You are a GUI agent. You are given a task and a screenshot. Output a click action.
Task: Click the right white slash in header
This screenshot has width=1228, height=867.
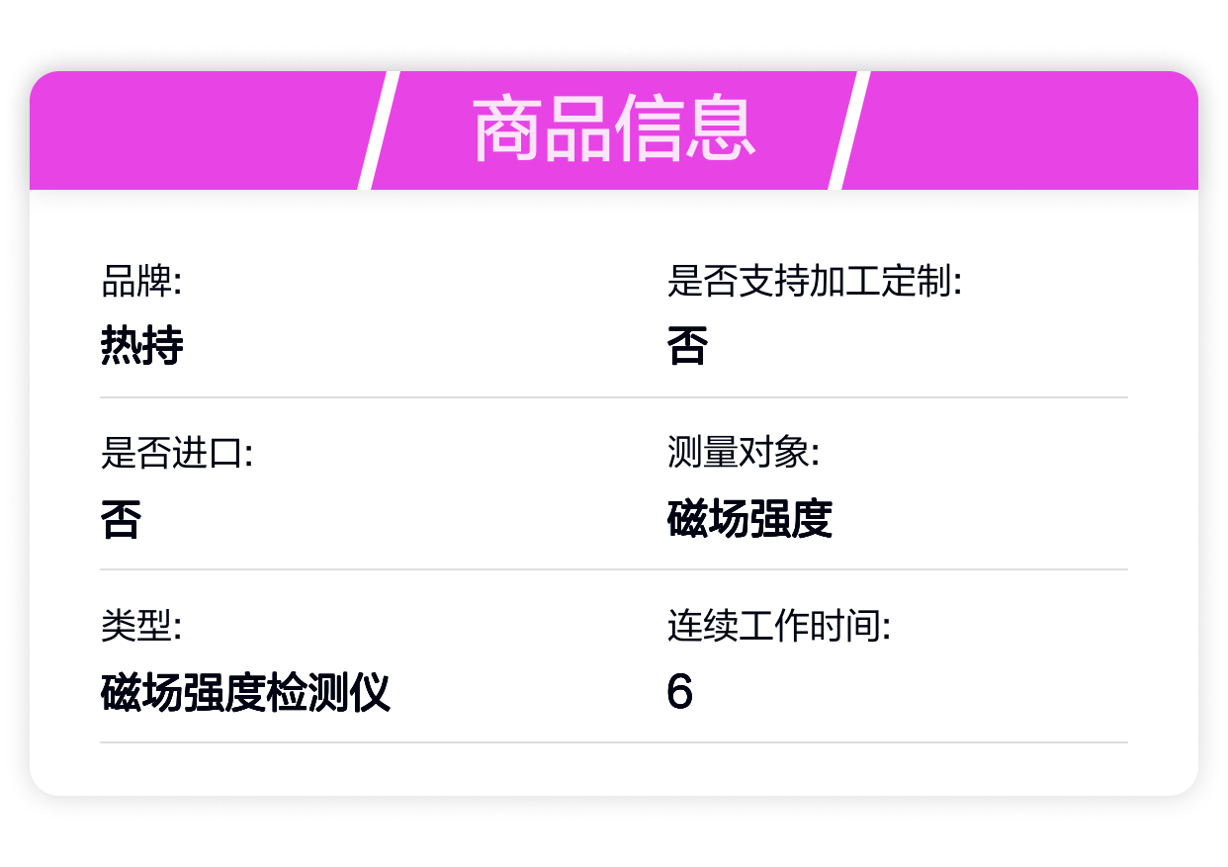(848, 130)
